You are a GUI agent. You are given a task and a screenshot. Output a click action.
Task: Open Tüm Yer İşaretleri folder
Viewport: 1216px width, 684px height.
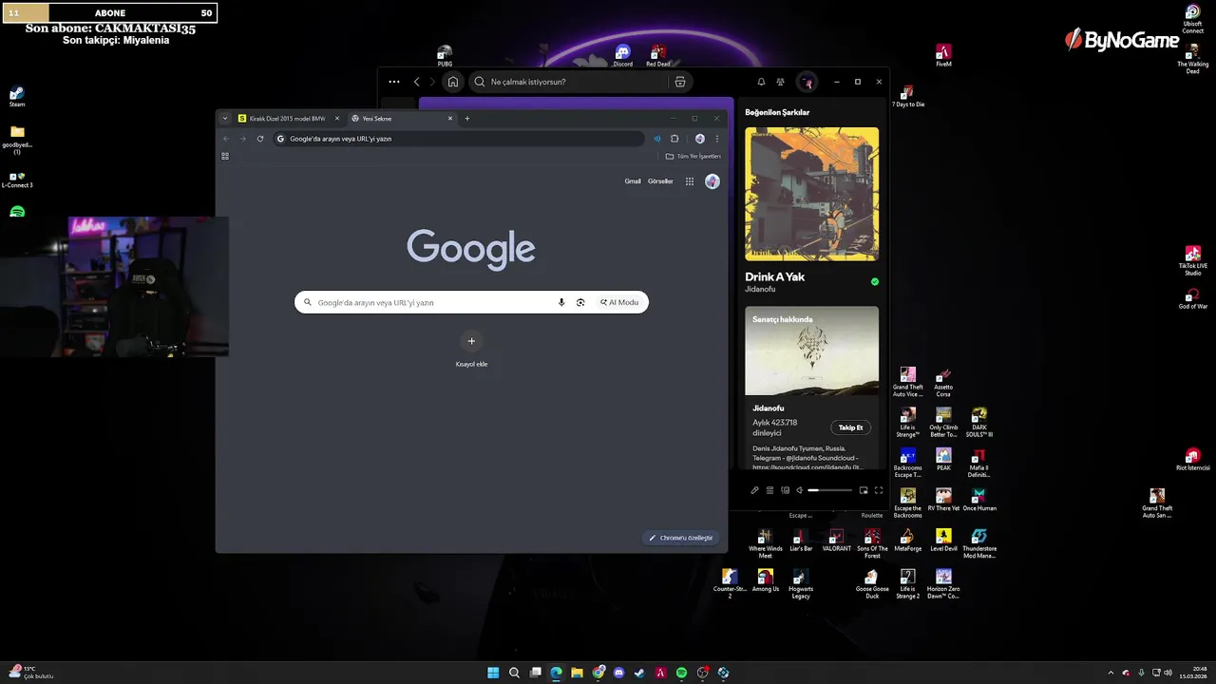(x=693, y=156)
